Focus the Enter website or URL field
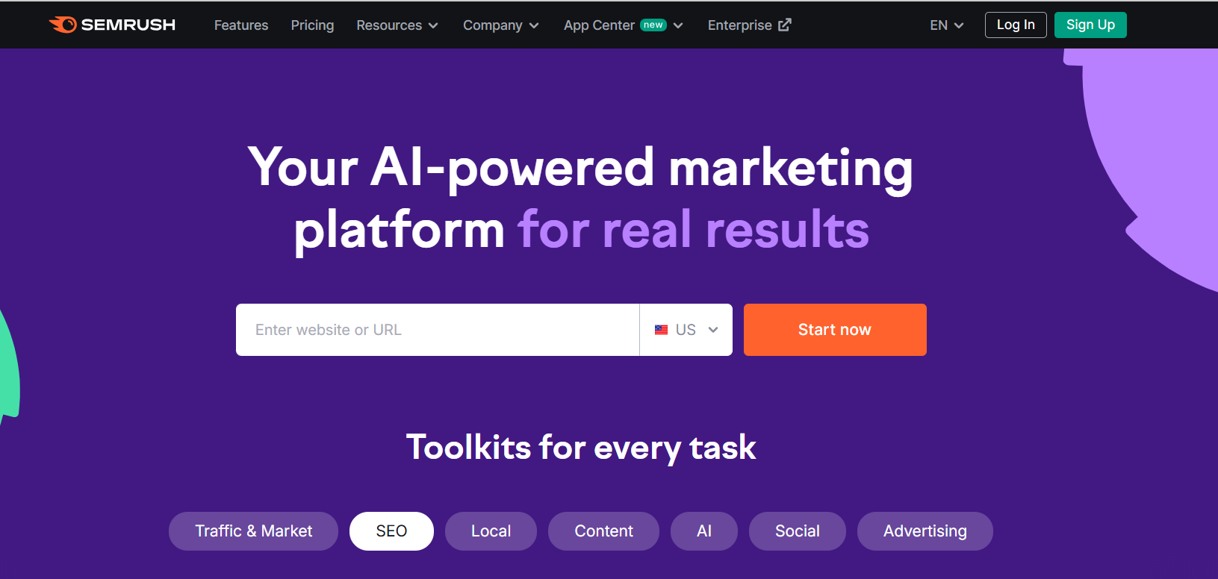Screen dimensions: 1218x579 [x=438, y=330]
